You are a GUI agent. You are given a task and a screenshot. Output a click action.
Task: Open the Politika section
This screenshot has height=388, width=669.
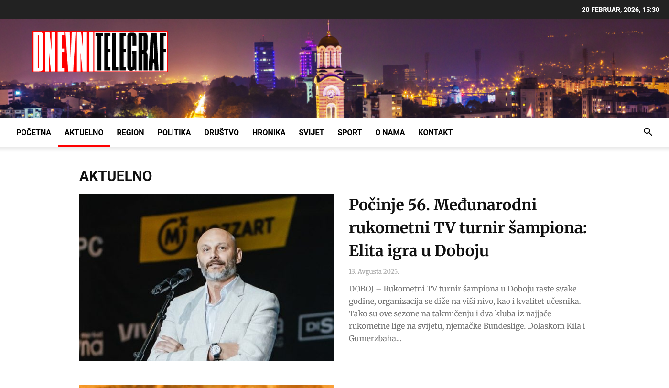coord(174,132)
